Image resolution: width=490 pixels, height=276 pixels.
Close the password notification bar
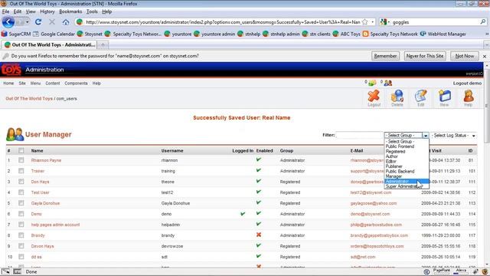click(485, 56)
